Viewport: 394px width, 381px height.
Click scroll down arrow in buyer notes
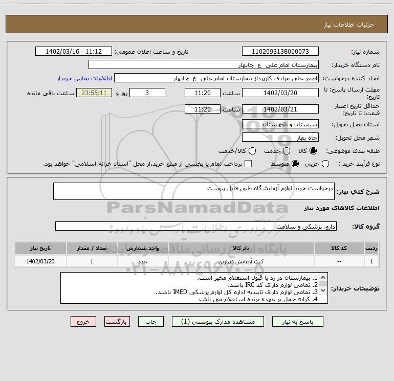[x=323, y=290]
